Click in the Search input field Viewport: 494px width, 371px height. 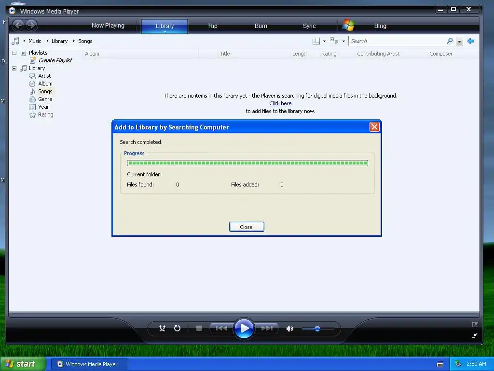click(x=397, y=41)
